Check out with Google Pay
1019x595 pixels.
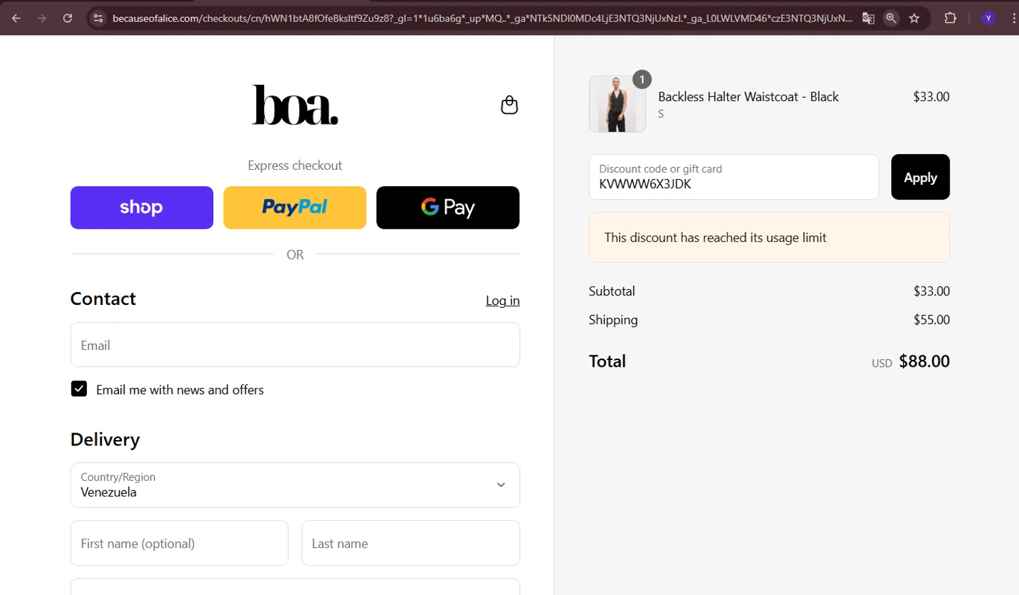pyautogui.click(x=448, y=207)
